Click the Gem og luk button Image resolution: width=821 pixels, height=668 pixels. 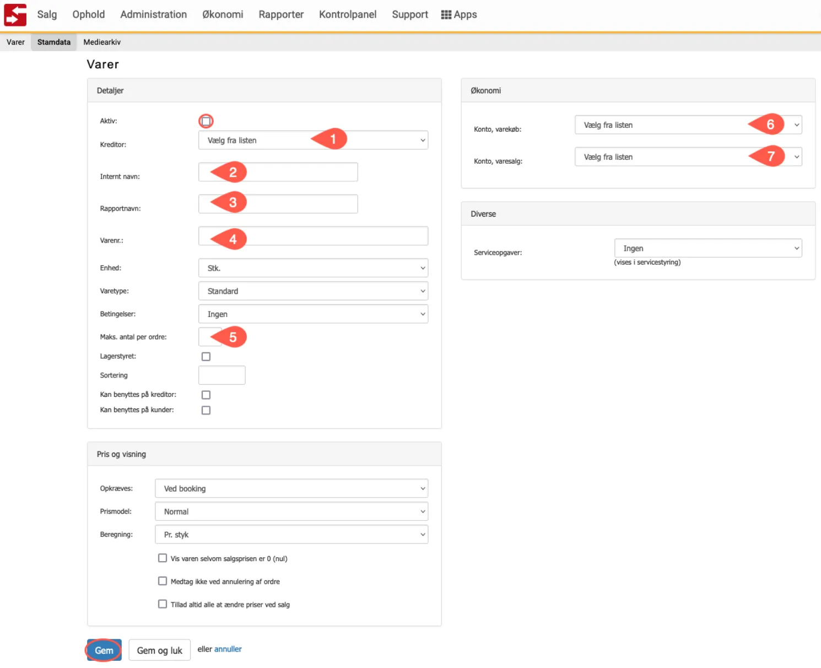pyautogui.click(x=159, y=650)
